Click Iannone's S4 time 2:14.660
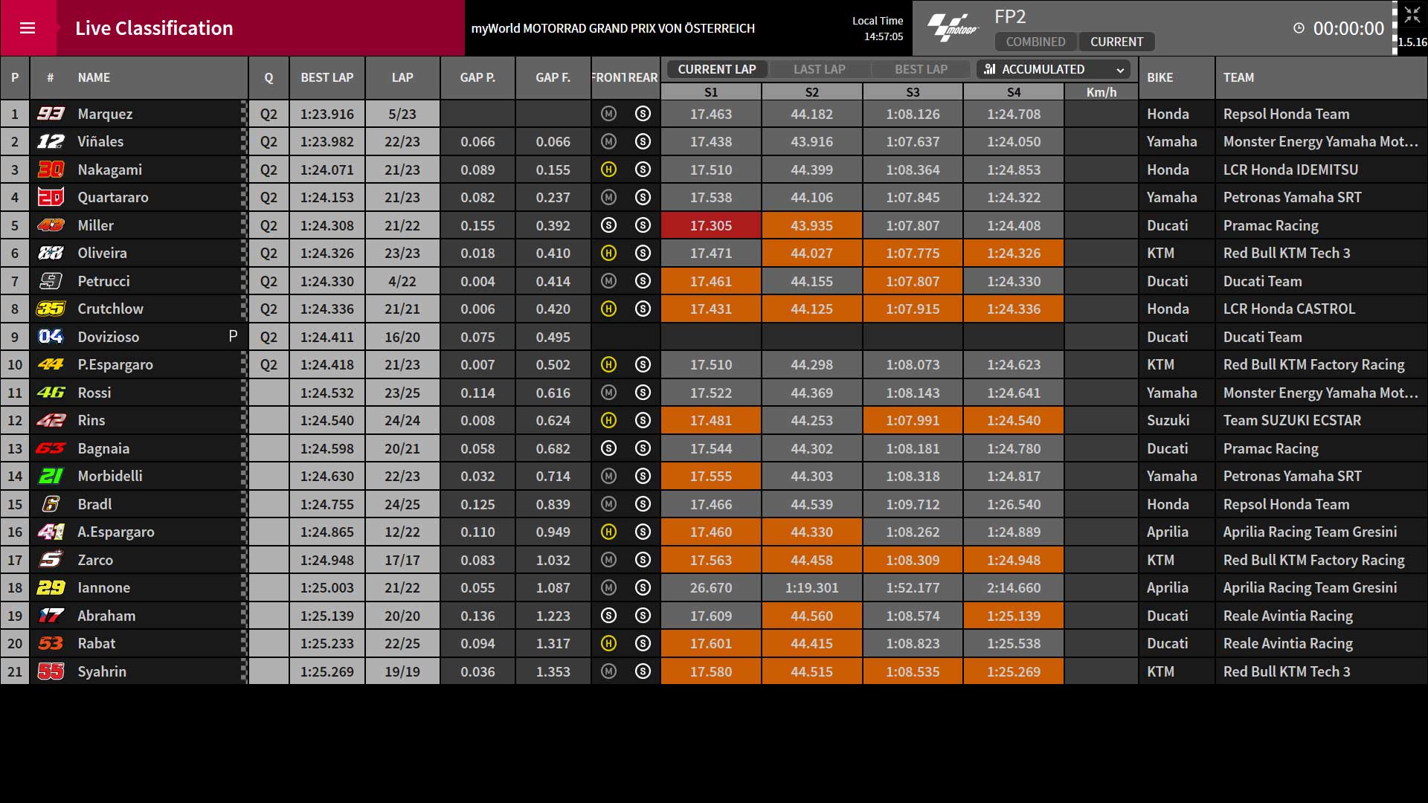The width and height of the screenshot is (1428, 803). (1014, 587)
